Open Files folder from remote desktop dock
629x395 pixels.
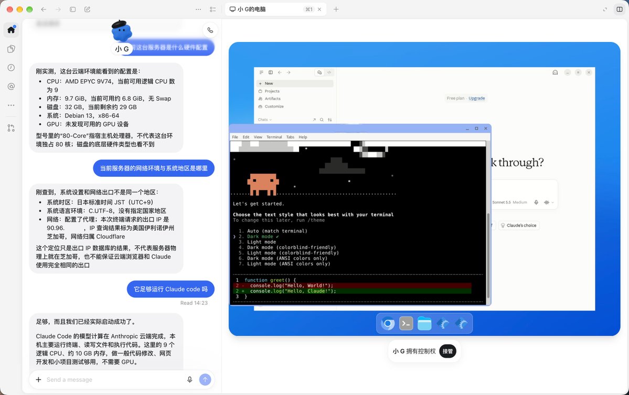[x=424, y=323]
